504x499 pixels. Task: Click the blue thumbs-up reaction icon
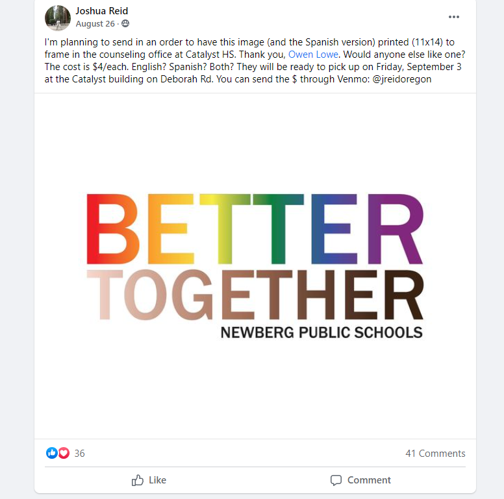pos(51,453)
